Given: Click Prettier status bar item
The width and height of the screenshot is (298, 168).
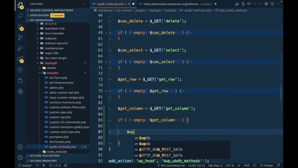Looking at the screenshot, I should tap(267, 166).
